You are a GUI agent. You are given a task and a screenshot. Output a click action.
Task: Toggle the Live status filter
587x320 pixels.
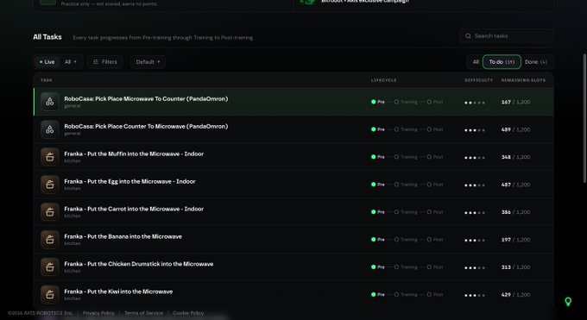point(47,62)
